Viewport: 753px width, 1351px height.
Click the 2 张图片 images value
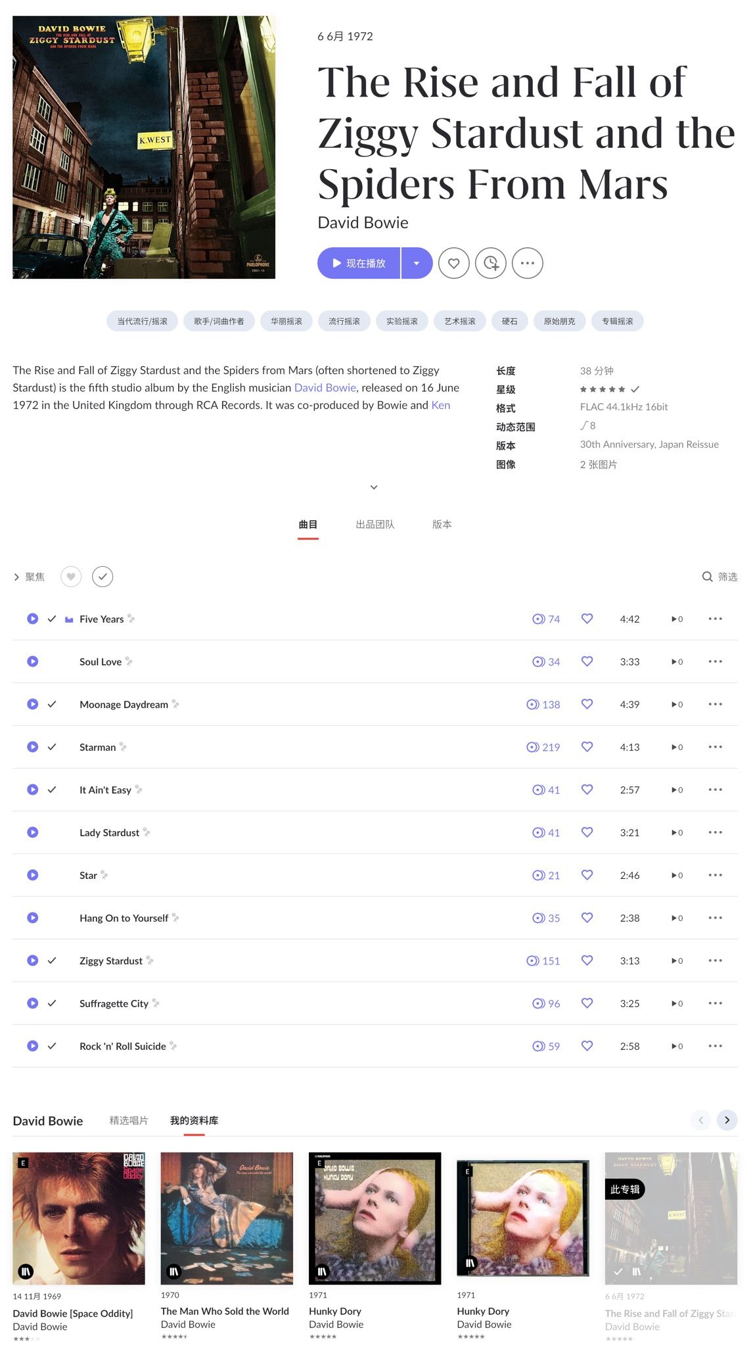pos(599,464)
